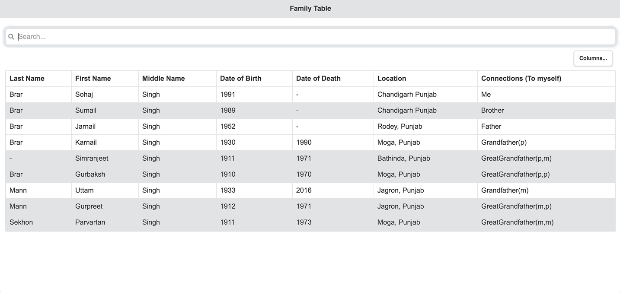Sort by Last Name column header
Image resolution: width=620 pixels, height=292 pixels.
click(27, 79)
